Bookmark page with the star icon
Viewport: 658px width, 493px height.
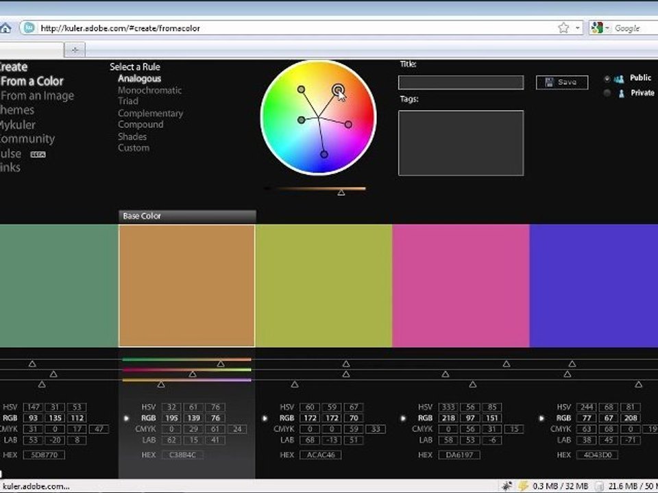pos(563,28)
